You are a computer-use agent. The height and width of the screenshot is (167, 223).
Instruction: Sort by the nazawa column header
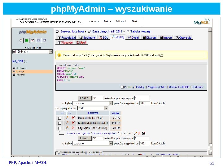(93, 113)
